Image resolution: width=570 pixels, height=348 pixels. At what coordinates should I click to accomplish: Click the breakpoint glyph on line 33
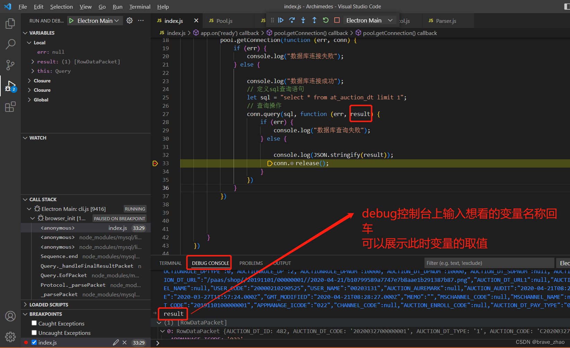[155, 163]
